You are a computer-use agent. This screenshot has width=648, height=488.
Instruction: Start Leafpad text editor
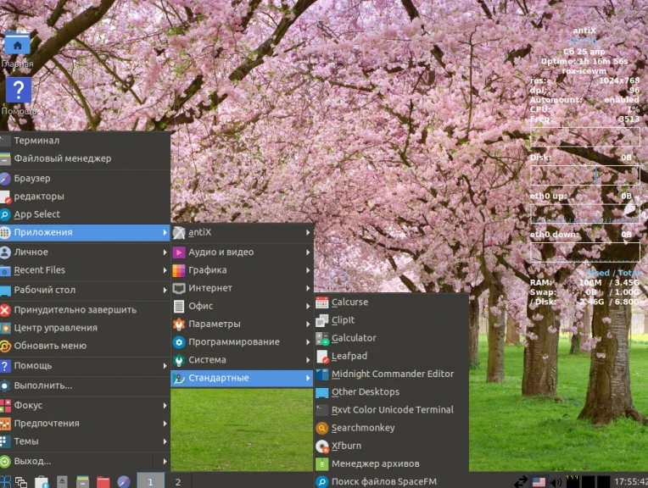click(349, 356)
